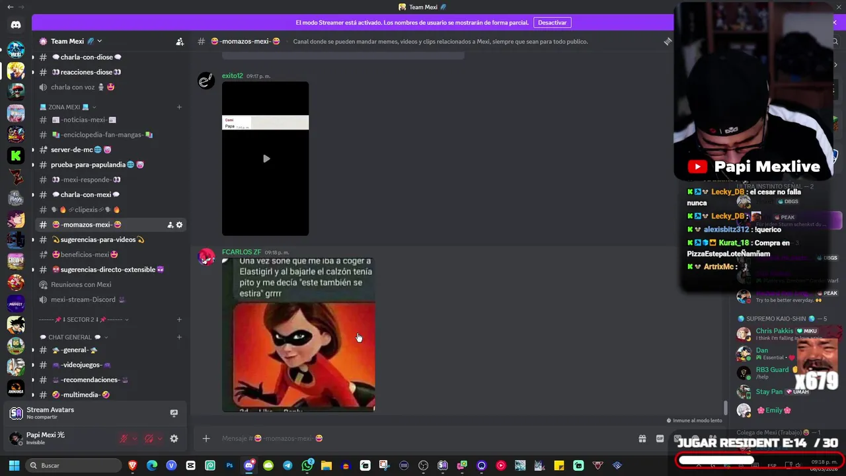
Task: Open user settings gear
Action: point(174,438)
